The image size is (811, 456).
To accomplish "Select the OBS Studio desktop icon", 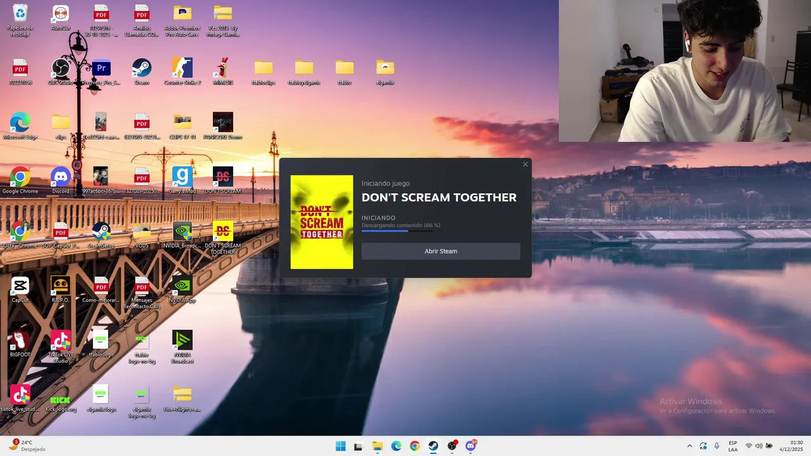I will pyautogui.click(x=61, y=72).
